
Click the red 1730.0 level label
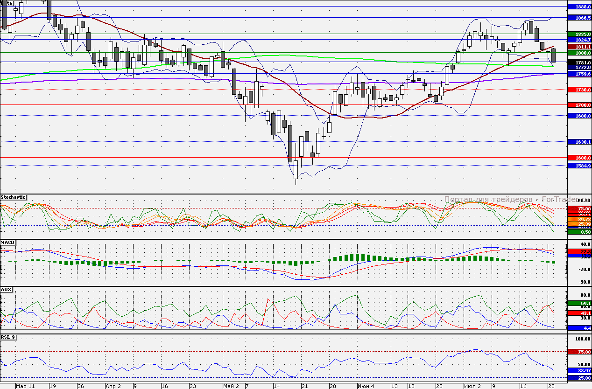pos(579,89)
